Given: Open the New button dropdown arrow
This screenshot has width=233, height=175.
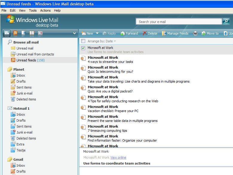Looking at the screenshot, I should (97, 33).
